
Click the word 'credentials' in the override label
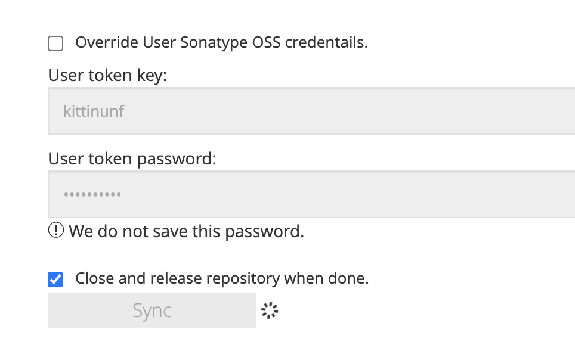(x=324, y=42)
